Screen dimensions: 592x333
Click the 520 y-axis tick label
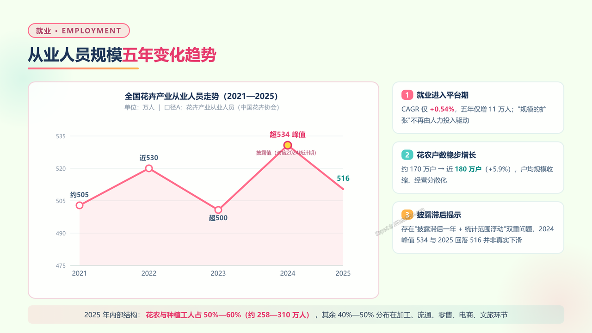[62, 169]
